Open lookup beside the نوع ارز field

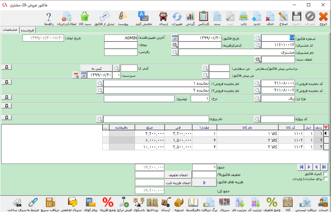[258, 99]
